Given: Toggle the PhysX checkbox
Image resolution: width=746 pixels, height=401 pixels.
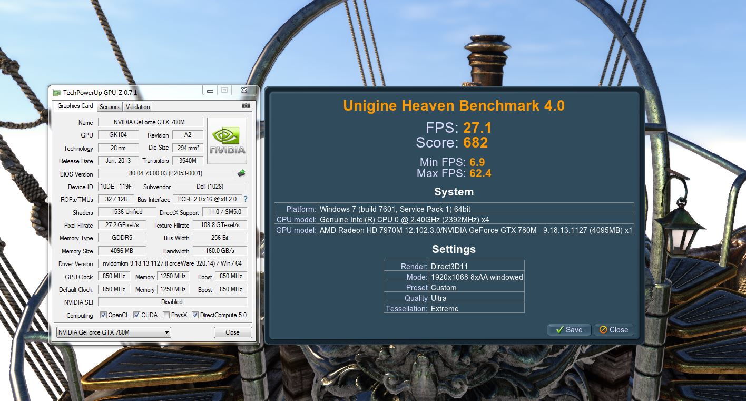Looking at the screenshot, I should 166,315.
